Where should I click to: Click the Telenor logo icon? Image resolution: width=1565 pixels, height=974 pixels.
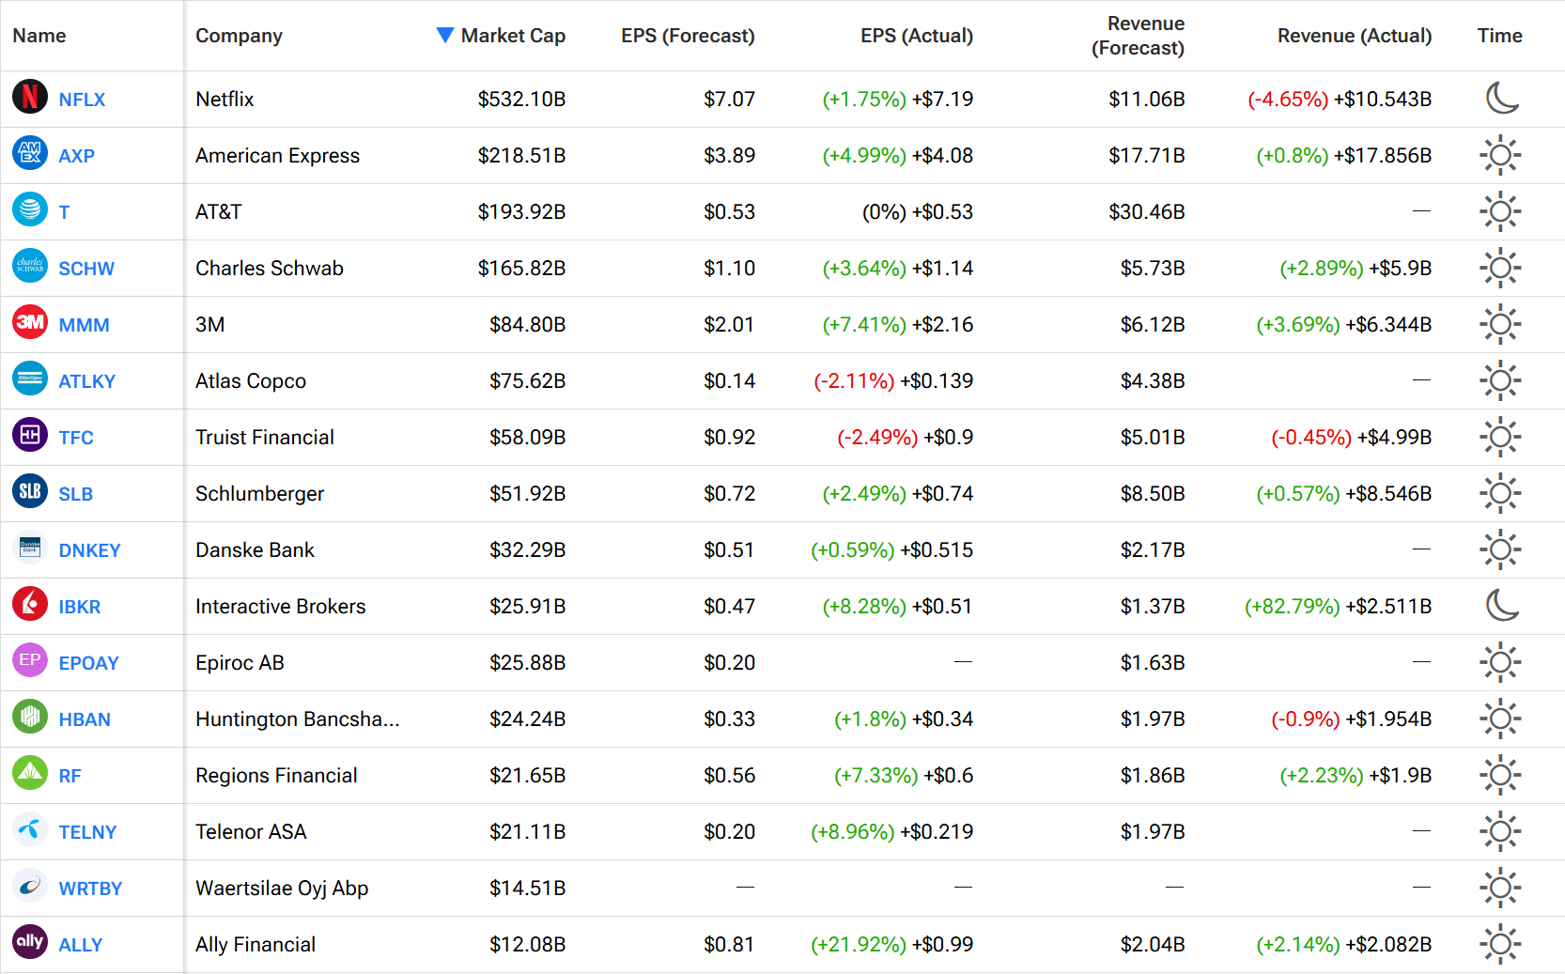[x=30, y=829]
